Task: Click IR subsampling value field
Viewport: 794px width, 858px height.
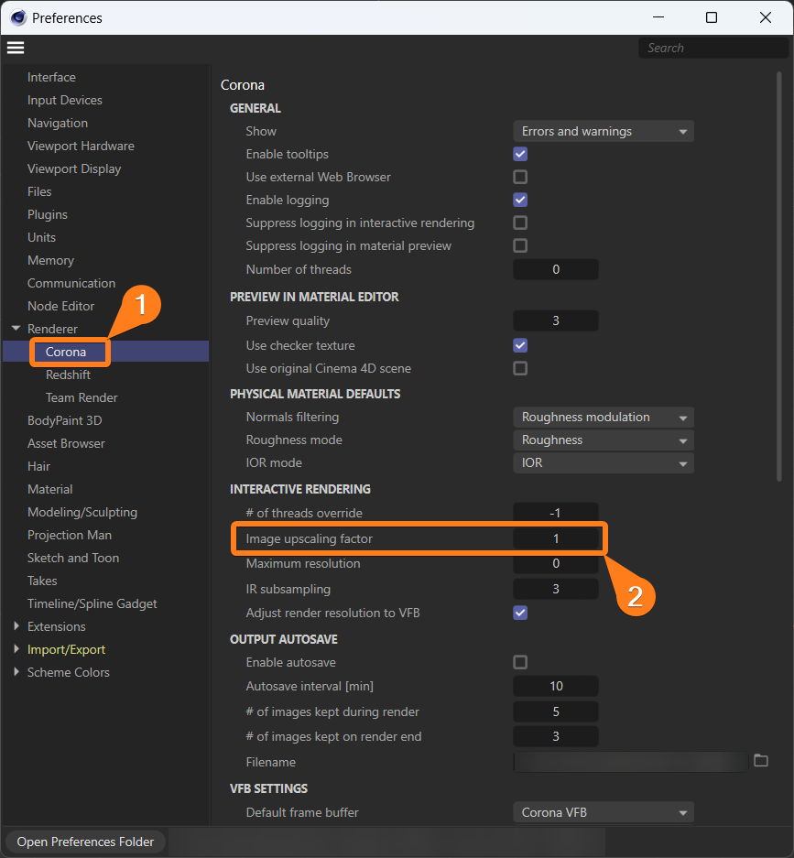Action: coord(555,589)
